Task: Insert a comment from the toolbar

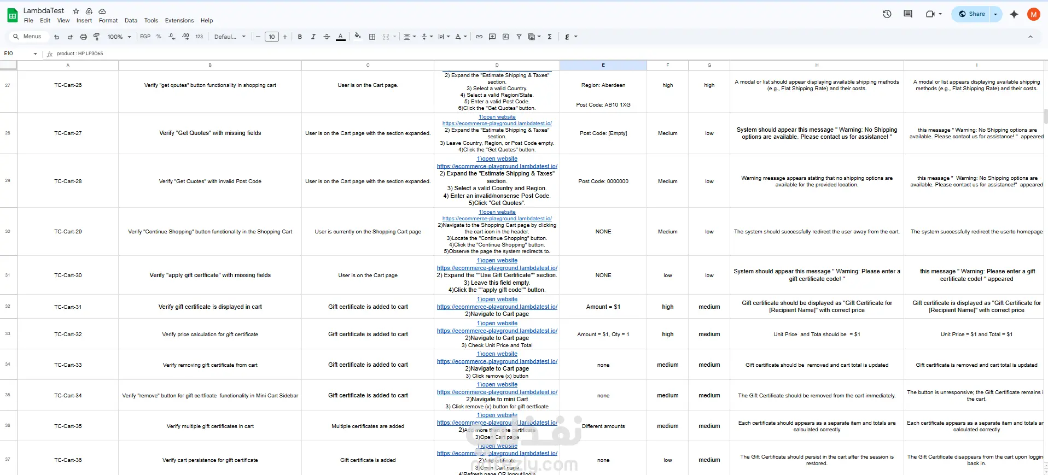Action: pos(492,37)
